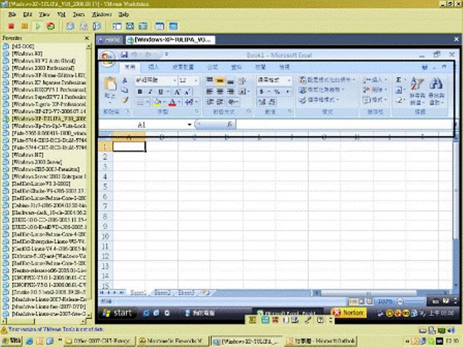Click the row 5 header
463x347 pixels.
[x=105, y=186]
